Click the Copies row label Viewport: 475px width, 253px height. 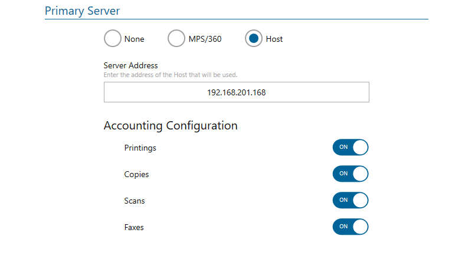pyautogui.click(x=136, y=174)
